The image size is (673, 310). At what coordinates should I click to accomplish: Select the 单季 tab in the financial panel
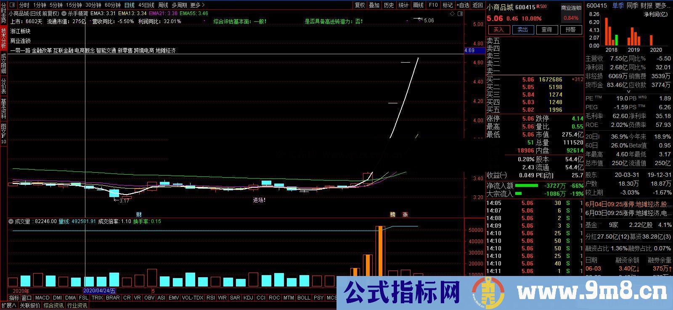618,5
